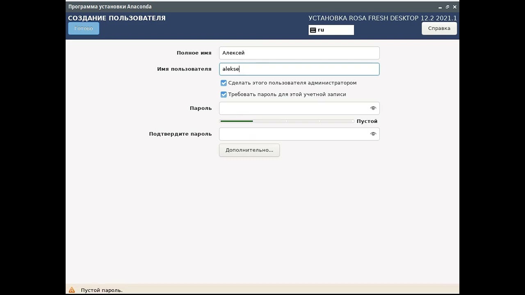This screenshot has width=525, height=295.
Task: Toggle 'Требовать пароль для этой учетной записи' checkbox
Action: [x=224, y=94]
